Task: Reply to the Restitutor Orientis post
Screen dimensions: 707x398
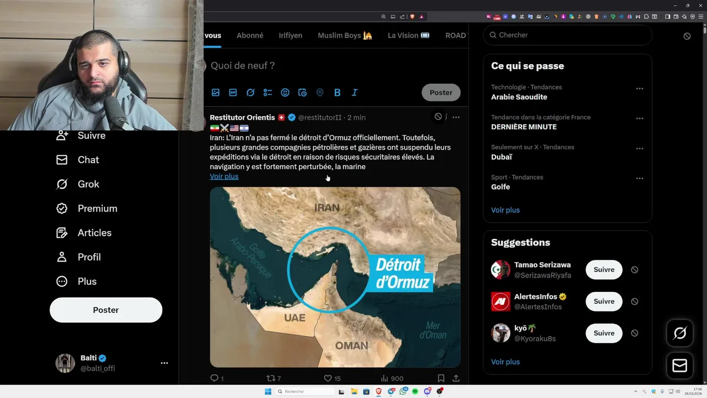Action: coord(217,379)
